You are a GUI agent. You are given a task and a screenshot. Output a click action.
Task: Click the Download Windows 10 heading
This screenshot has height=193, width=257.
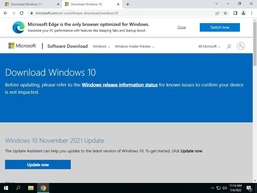tap(50, 72)
